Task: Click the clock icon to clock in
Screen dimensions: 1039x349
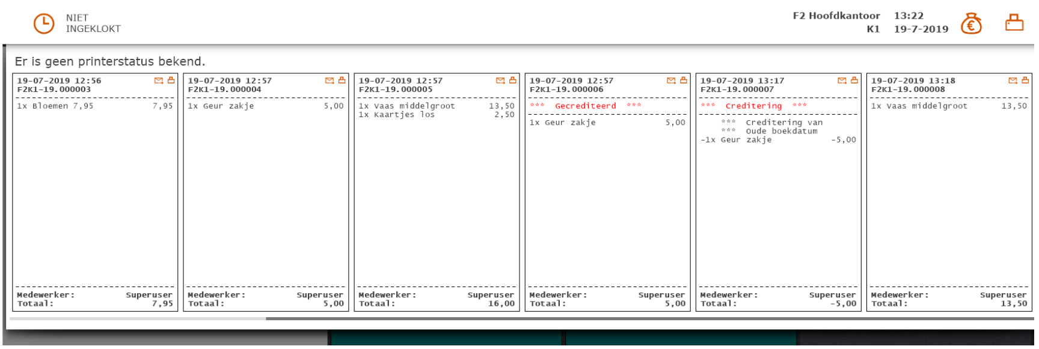Action: [x=43, y=23]
